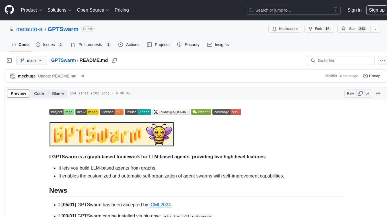This screenshot has height=217, width=387.
Task: Open the README outline list
Action: [378, 93]
